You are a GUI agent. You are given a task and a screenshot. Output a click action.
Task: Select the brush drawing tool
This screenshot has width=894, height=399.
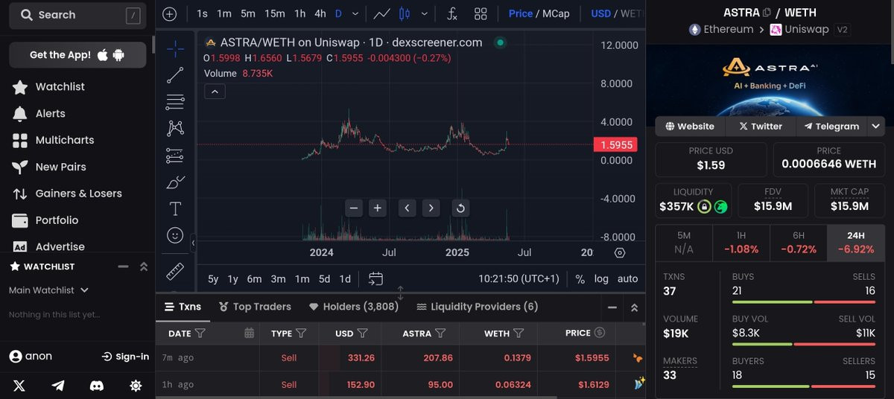[x=175, y=182]
